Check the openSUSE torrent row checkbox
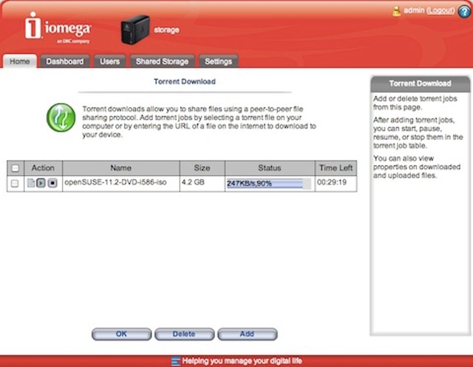The width and height of the screenshot is (473, 367). (15, 183)
